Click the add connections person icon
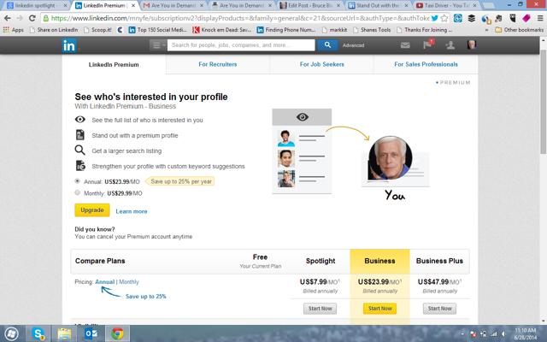The width and height of the screenshot is (547, 342). [x=450, y=44]
